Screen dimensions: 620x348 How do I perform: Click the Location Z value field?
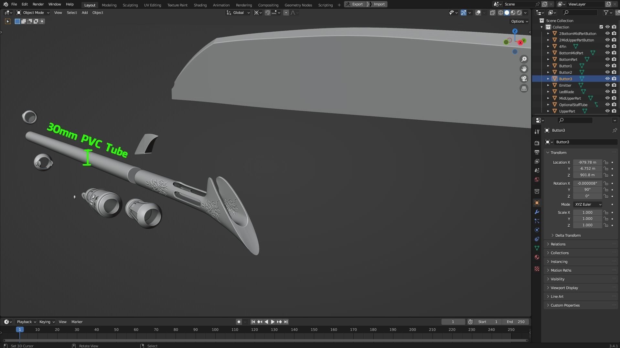(x=587, y=175)
